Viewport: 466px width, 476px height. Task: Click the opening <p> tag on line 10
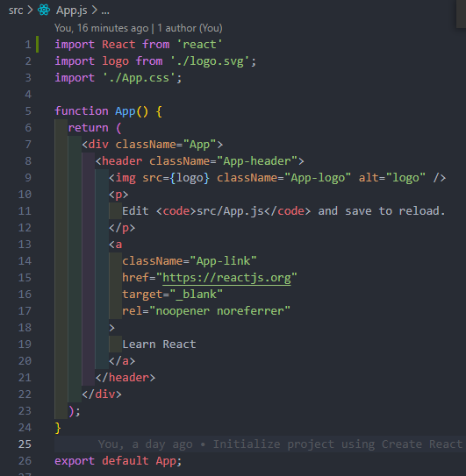[x=118, y=195]
